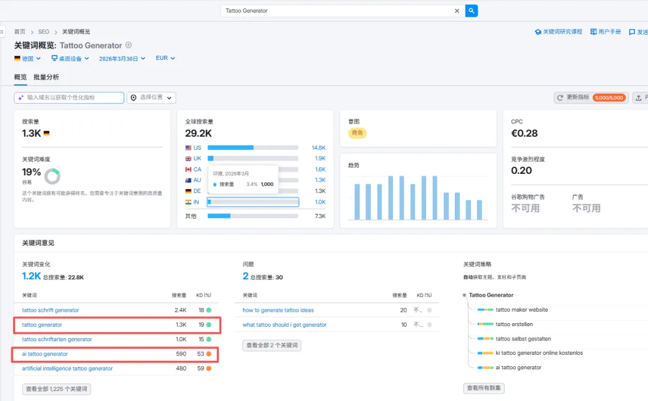Click the export upload icon button

[640, 98]
